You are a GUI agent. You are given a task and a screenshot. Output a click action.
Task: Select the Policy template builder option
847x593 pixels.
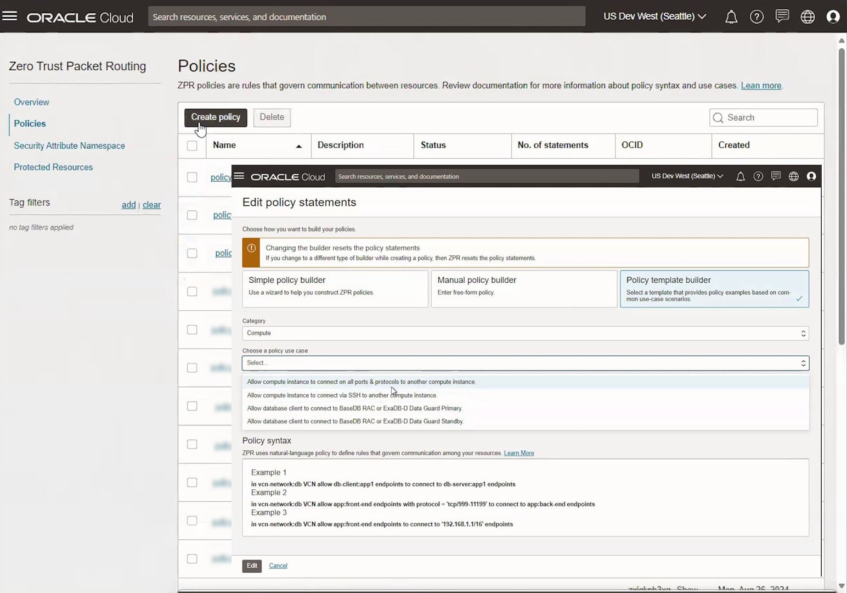[x=714, y=288]
